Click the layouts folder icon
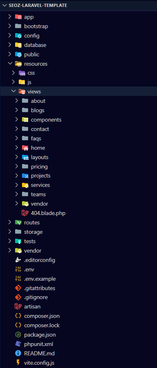157x368 pixels. 25,157
